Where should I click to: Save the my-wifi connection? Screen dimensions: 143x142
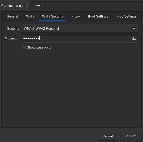pyautogui.click(x=131, y=136)
